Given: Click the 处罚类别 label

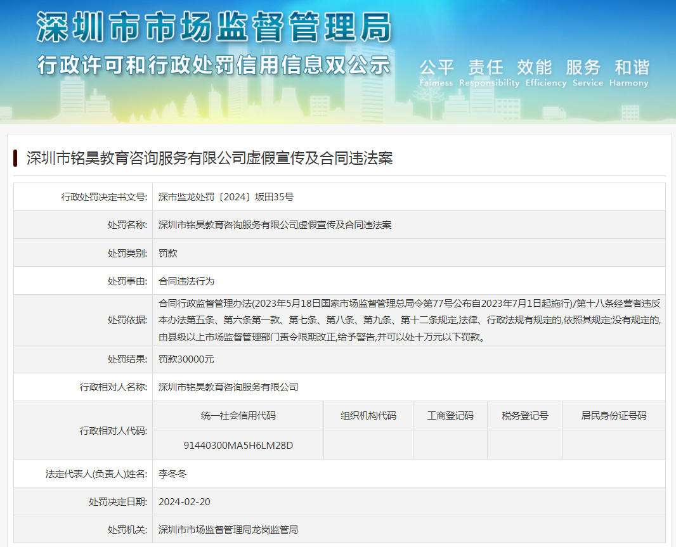Looking at the screenshot, I should (127, 253).
